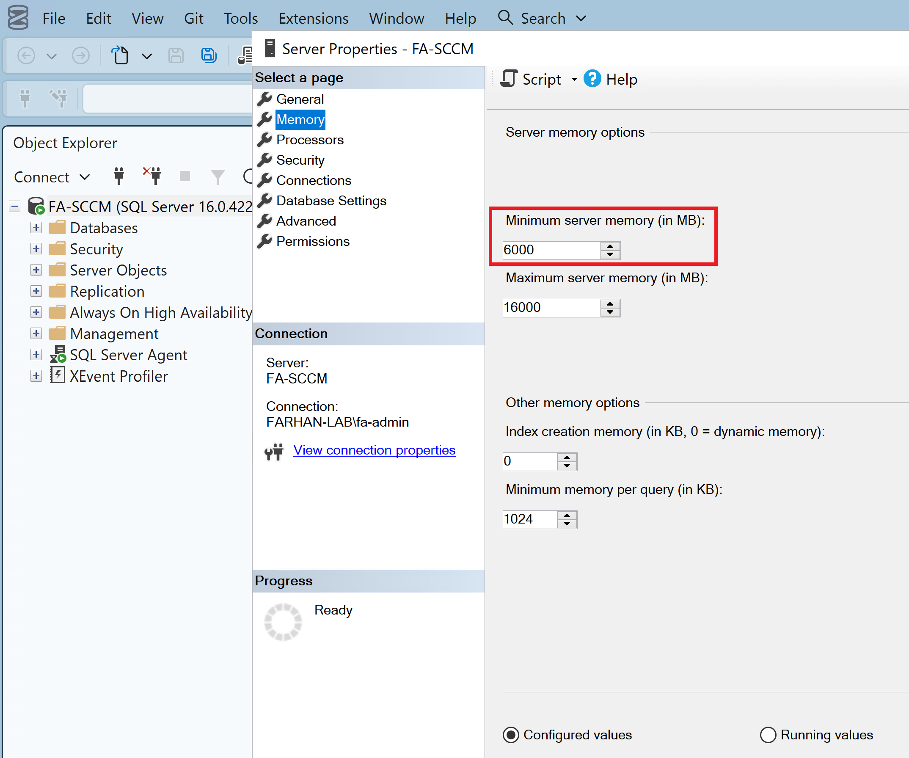Click the New File toolbar icon
The height and width of the screenshot is (758, 909).
120,55
